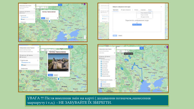
Task: Click Поділитися in the bottom-left map panel
Action: tap(30, 55)
